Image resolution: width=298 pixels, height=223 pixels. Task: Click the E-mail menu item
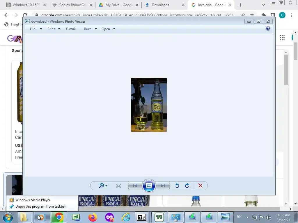coord(71,29)
